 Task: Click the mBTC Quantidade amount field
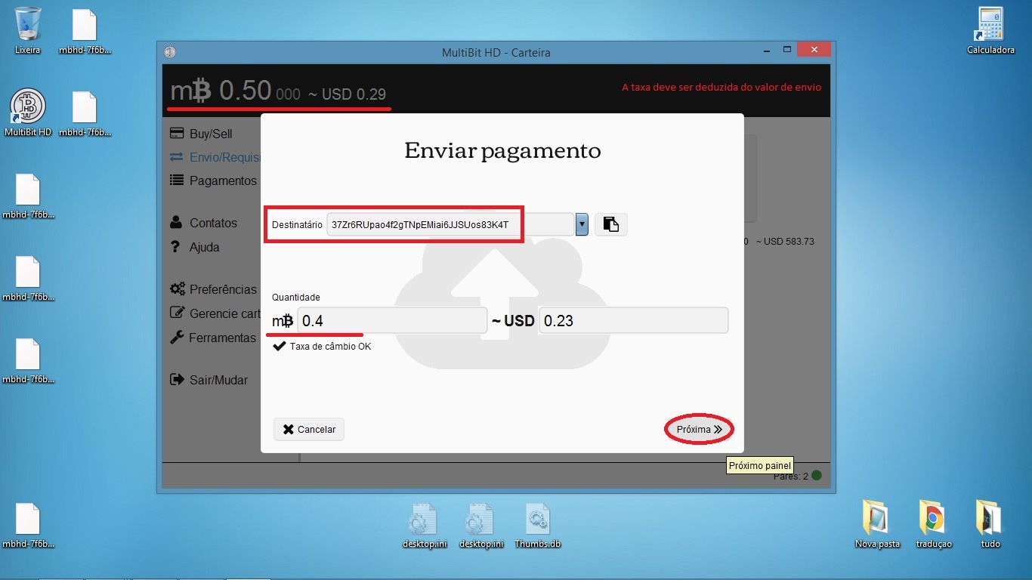pos(391,321)
